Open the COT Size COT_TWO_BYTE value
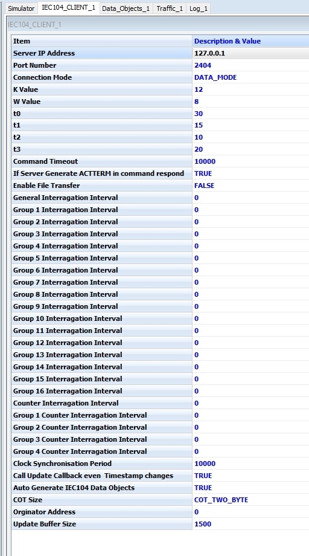 250,500
